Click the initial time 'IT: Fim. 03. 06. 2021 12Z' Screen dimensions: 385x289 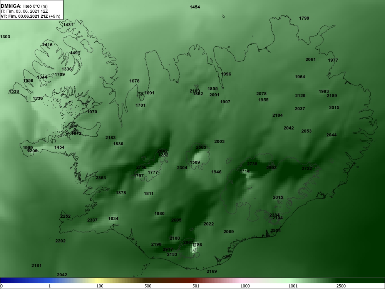24,11
